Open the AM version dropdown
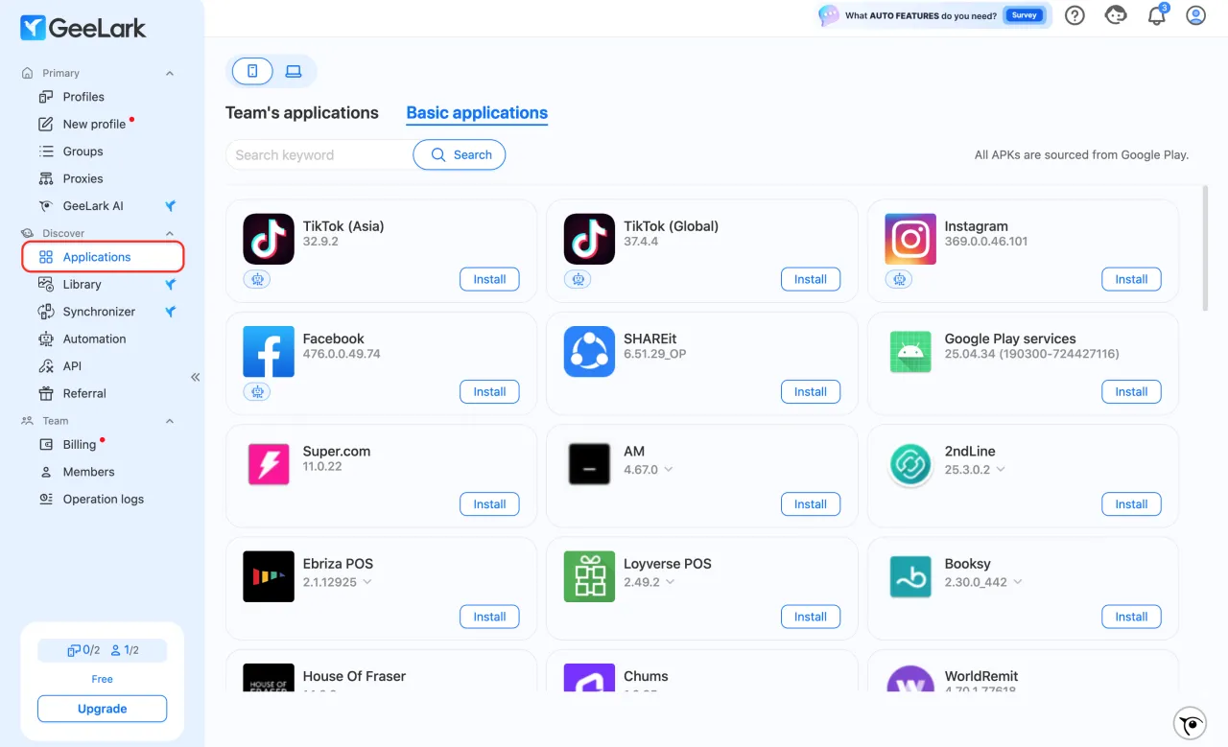Viewport: 1228px width, 747px height. pos(668,470)
